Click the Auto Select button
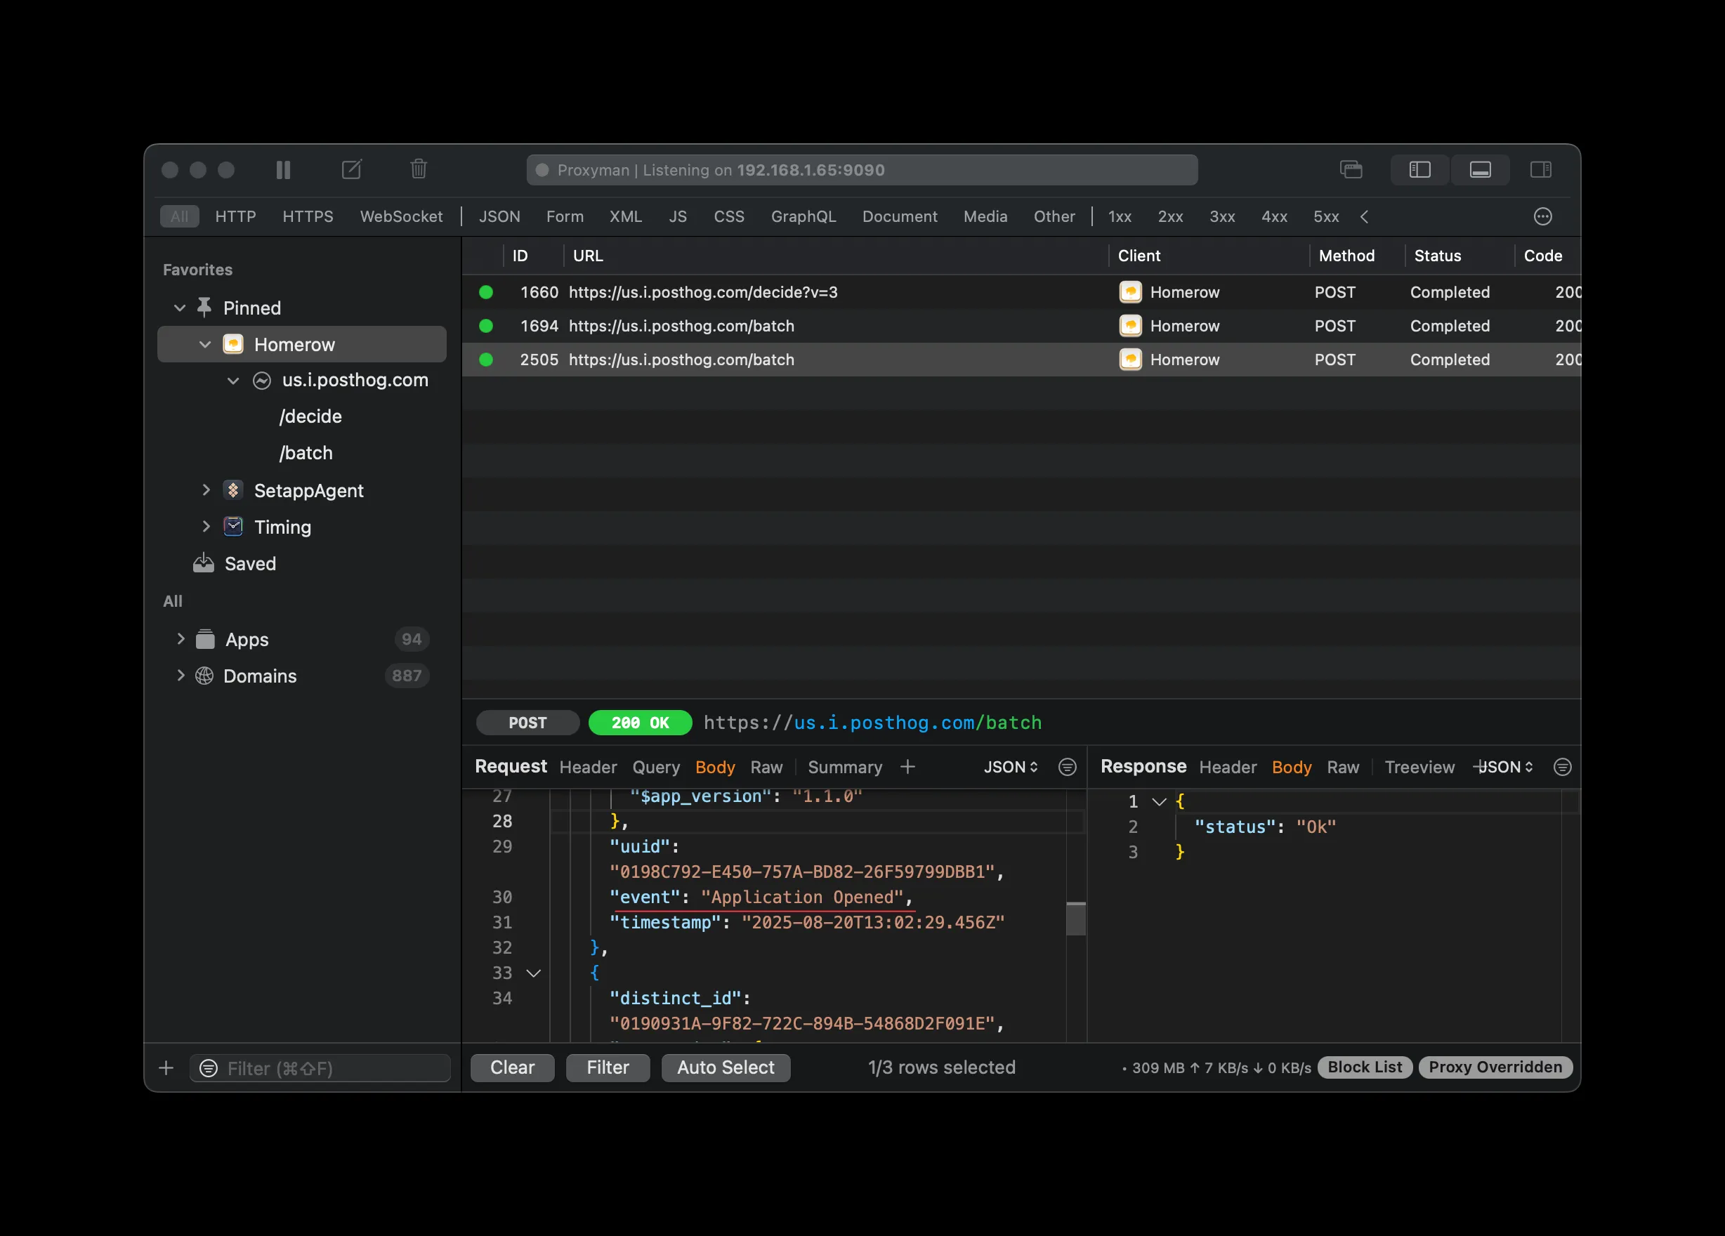The width and height of the screenshot is (1725, 1236). 726,1067
